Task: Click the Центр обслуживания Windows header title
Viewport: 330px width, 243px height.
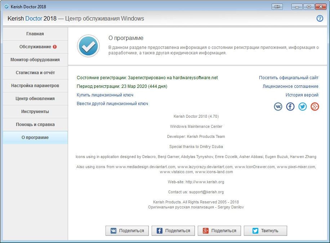Action: pos(104,18)
